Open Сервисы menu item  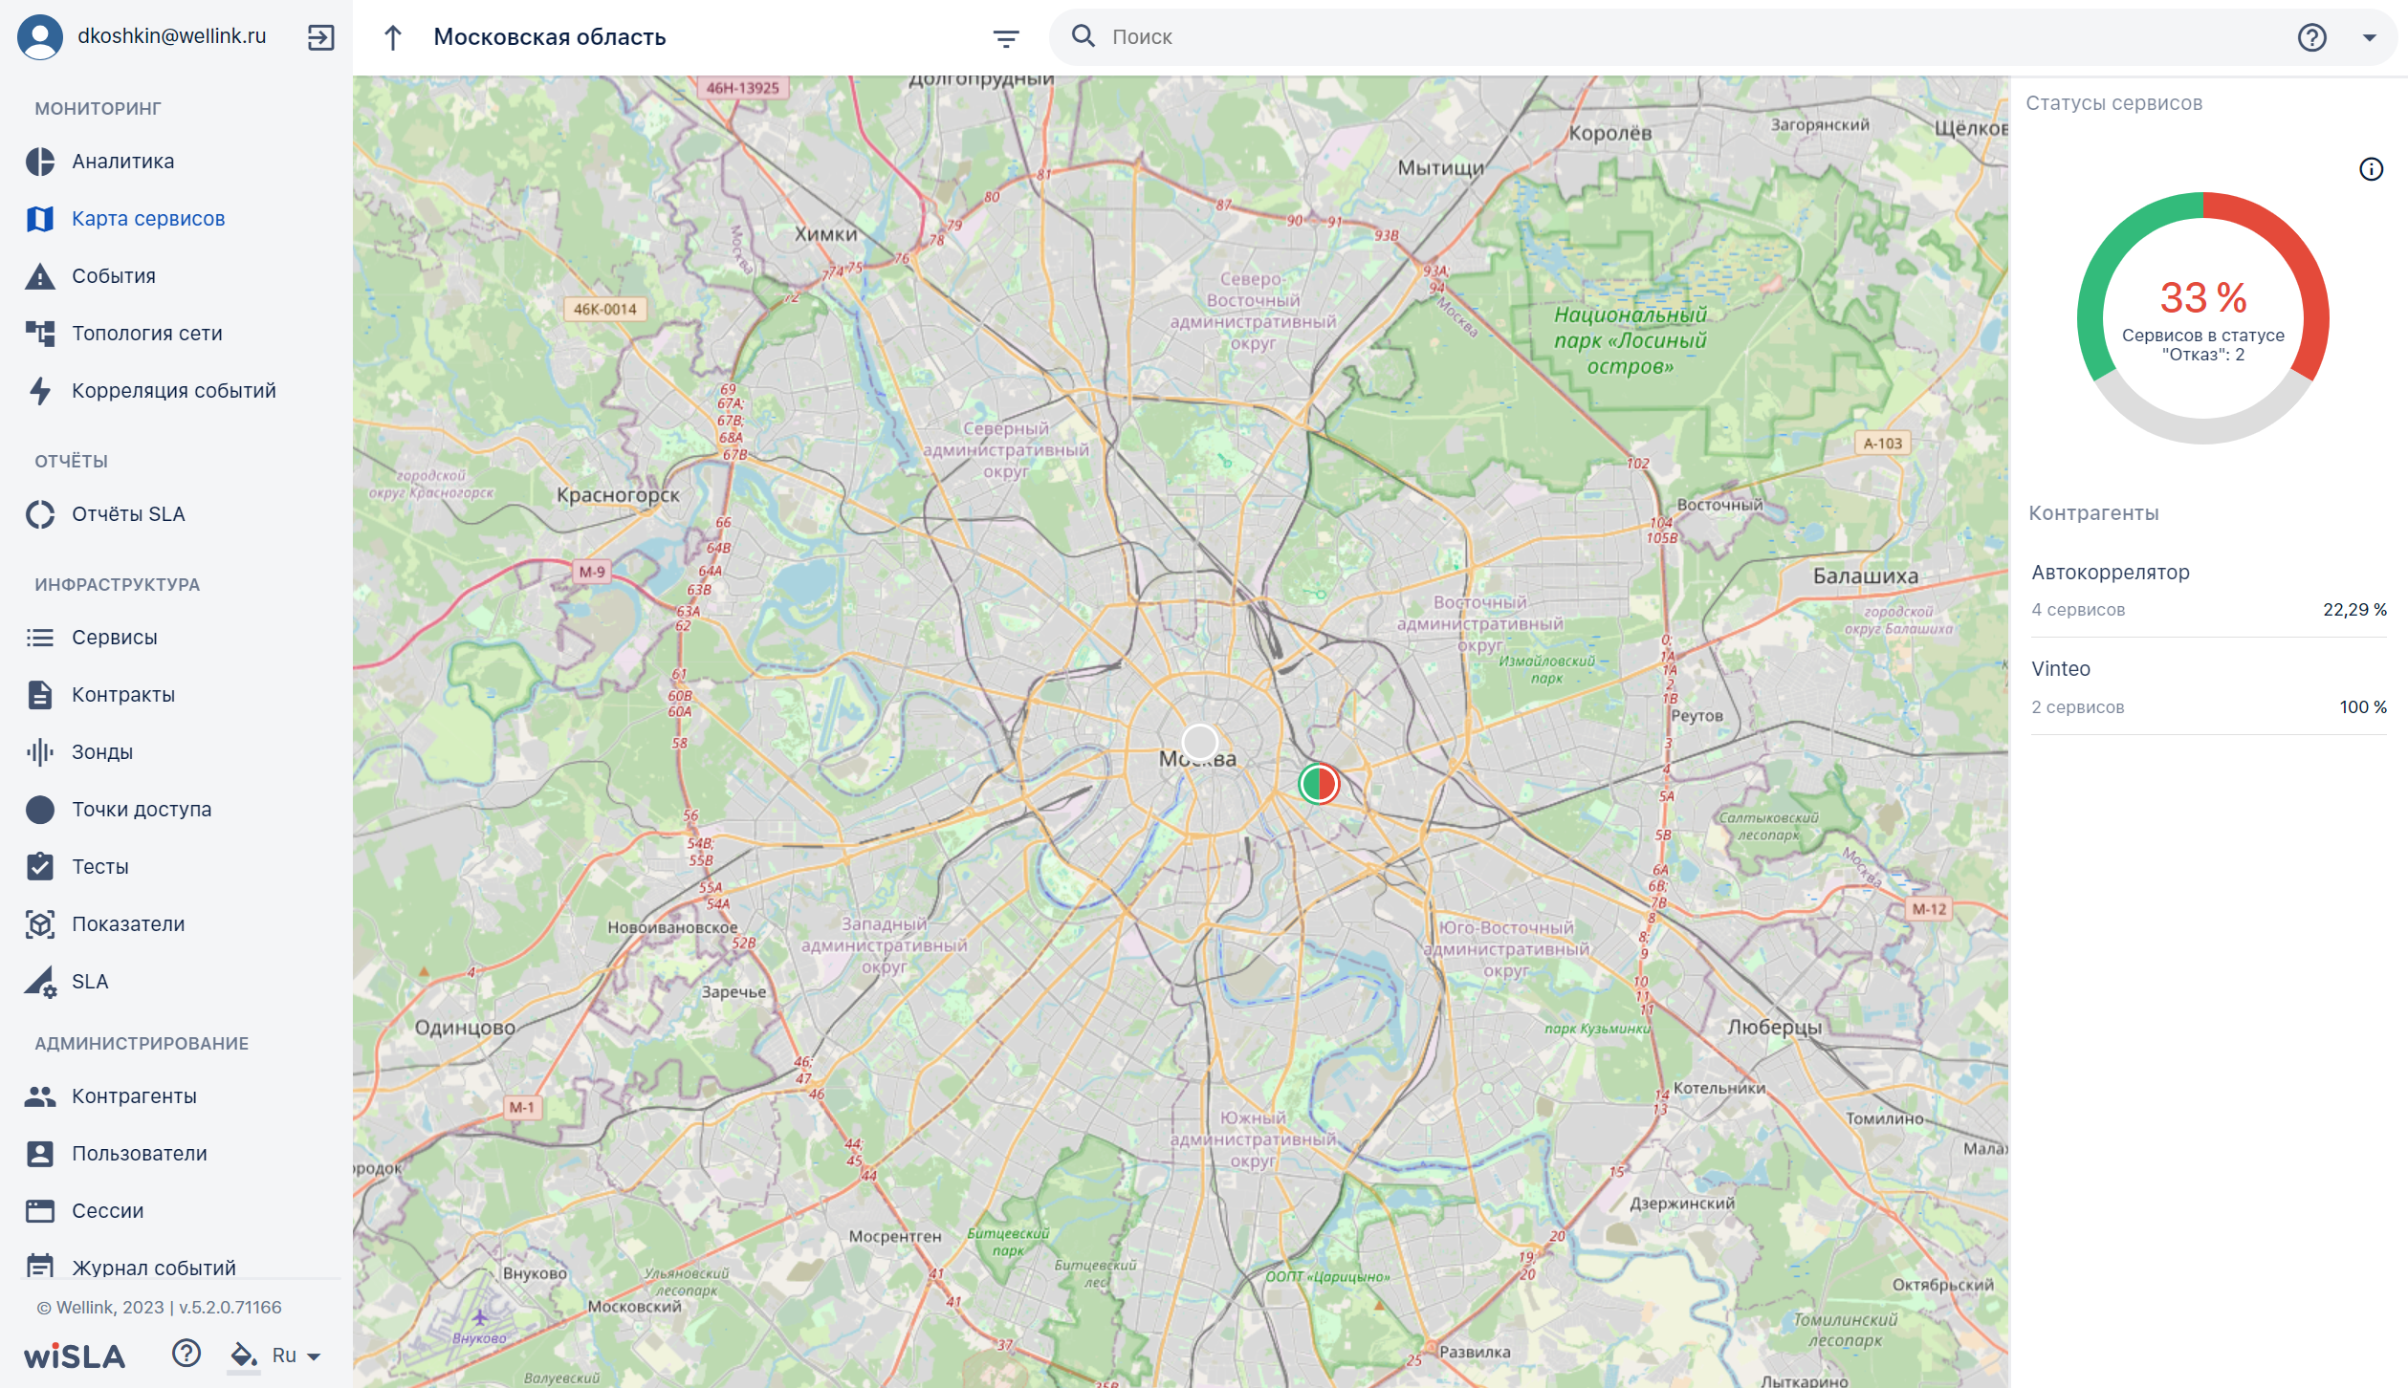click(x=115, y=638)
